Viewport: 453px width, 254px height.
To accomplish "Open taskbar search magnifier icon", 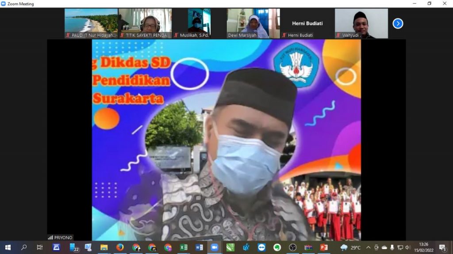I will point(24,247).
